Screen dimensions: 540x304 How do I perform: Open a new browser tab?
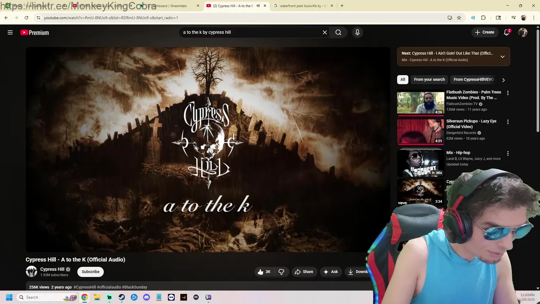(342, 6)
